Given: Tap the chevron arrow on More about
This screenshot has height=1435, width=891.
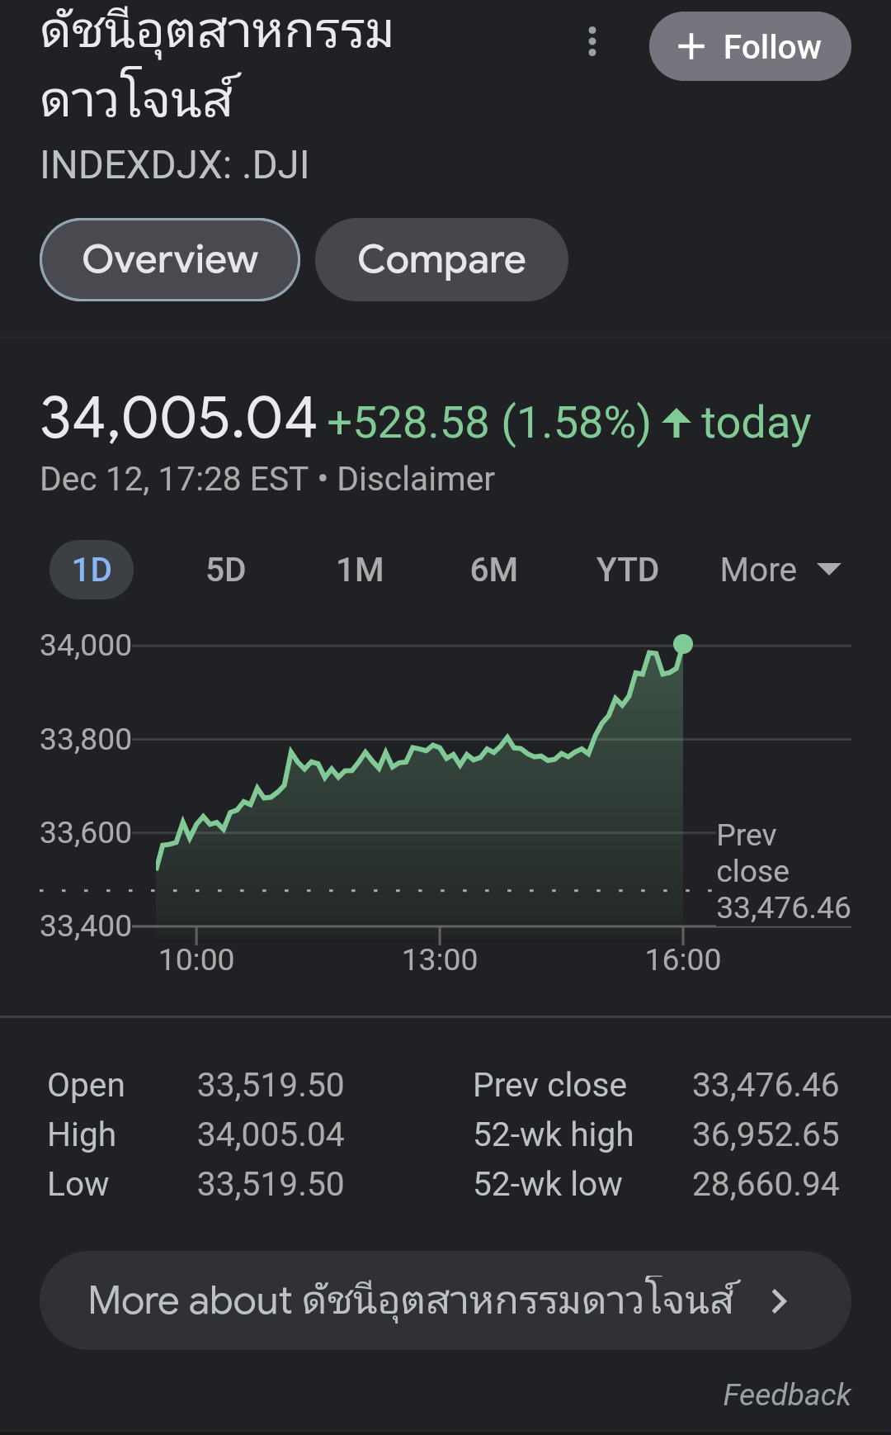Looking at the screenshot, I should pos(779,1301).
